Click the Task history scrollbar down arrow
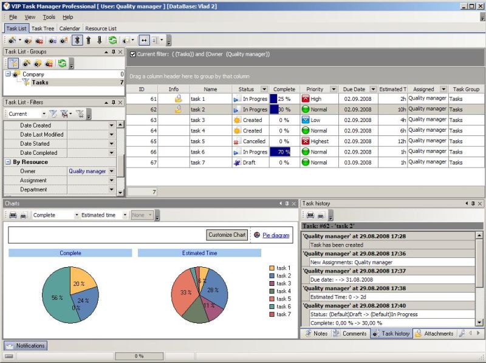 point(481,323)
